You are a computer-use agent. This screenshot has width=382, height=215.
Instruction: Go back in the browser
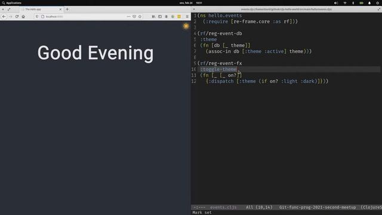click(x=4, y=17)
